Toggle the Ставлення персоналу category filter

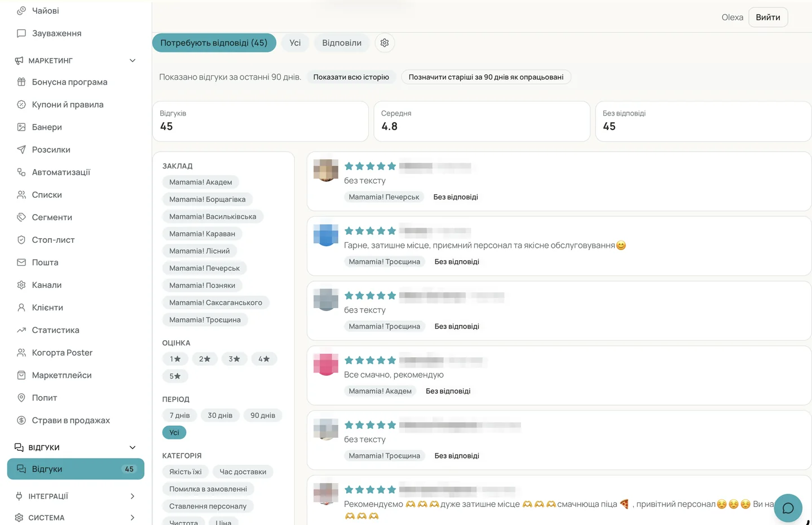coord(208,506)
